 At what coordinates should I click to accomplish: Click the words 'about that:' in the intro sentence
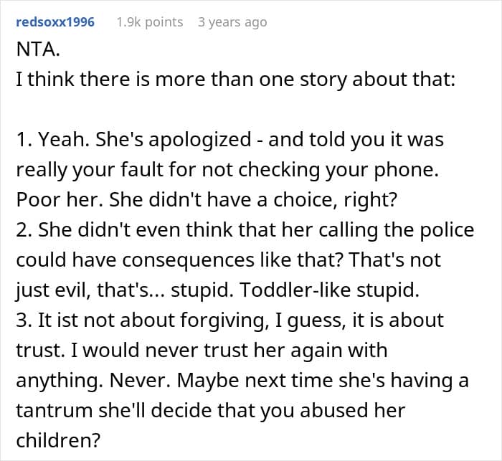(404, 79)
